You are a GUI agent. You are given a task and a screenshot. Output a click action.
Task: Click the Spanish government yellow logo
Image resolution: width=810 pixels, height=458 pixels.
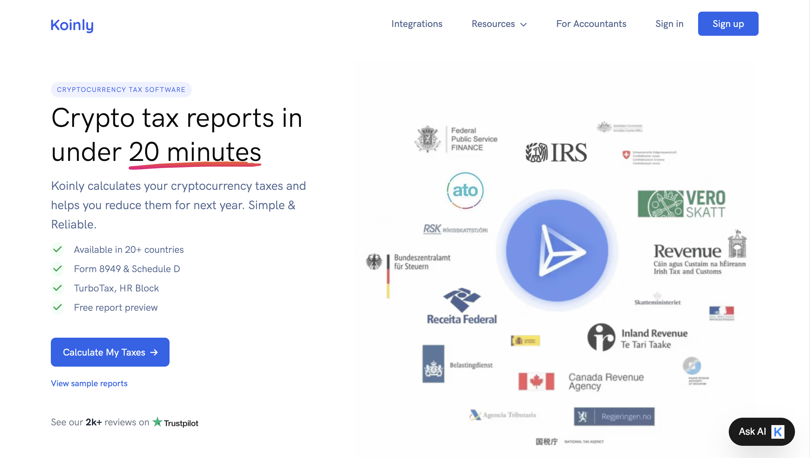(x=525, y=341)
